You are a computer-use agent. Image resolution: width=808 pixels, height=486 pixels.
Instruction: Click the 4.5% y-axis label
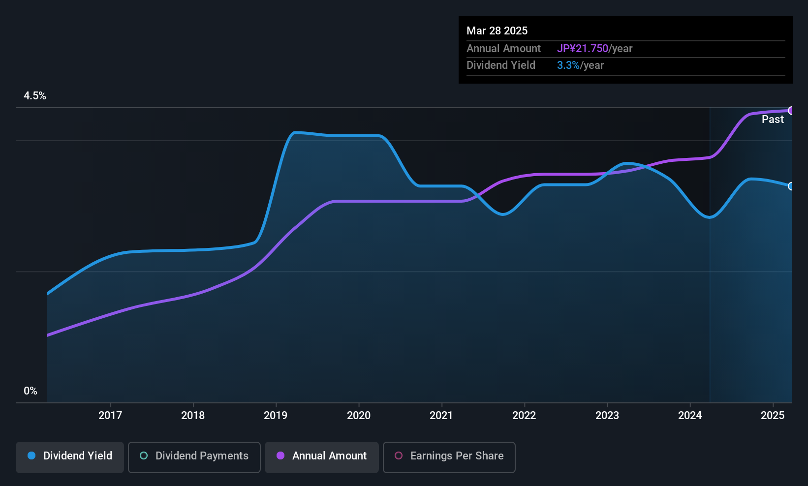point(35,96)
